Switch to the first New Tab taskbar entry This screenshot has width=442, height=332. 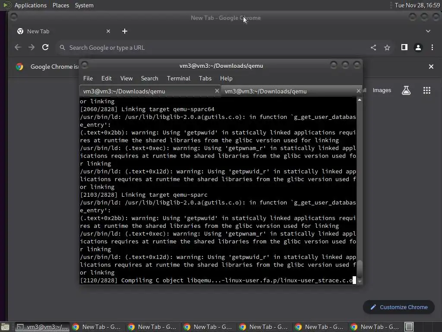tap(97, 327)
